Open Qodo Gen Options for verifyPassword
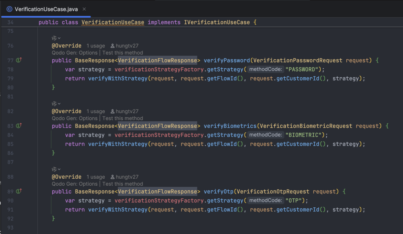Screen dimensions: 403x234 pyautogui.click(x=74, y=53)
